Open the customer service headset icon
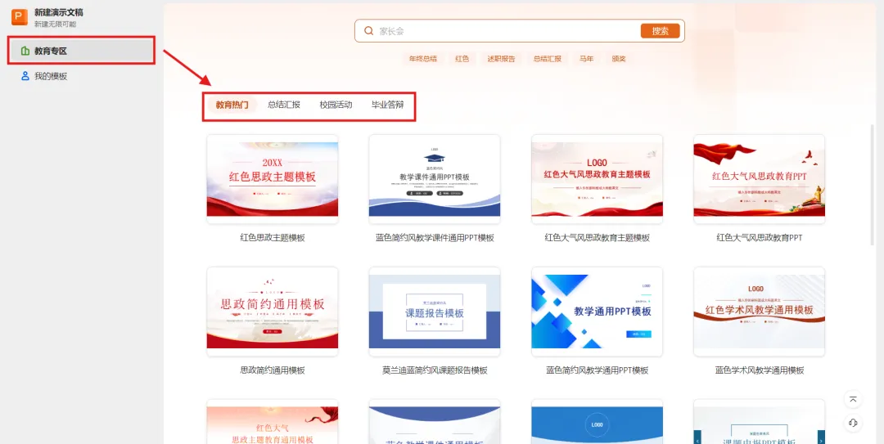The image size is (884, 444). point(853,424)
